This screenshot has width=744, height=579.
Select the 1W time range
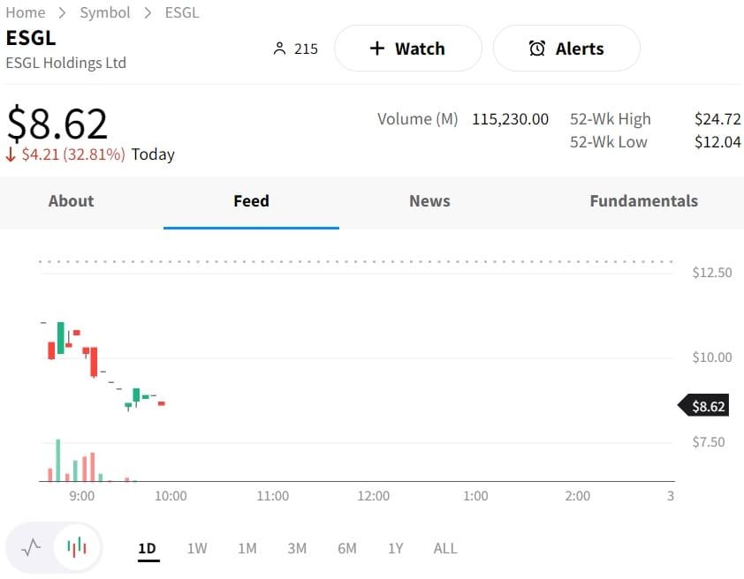click(197, 548)
